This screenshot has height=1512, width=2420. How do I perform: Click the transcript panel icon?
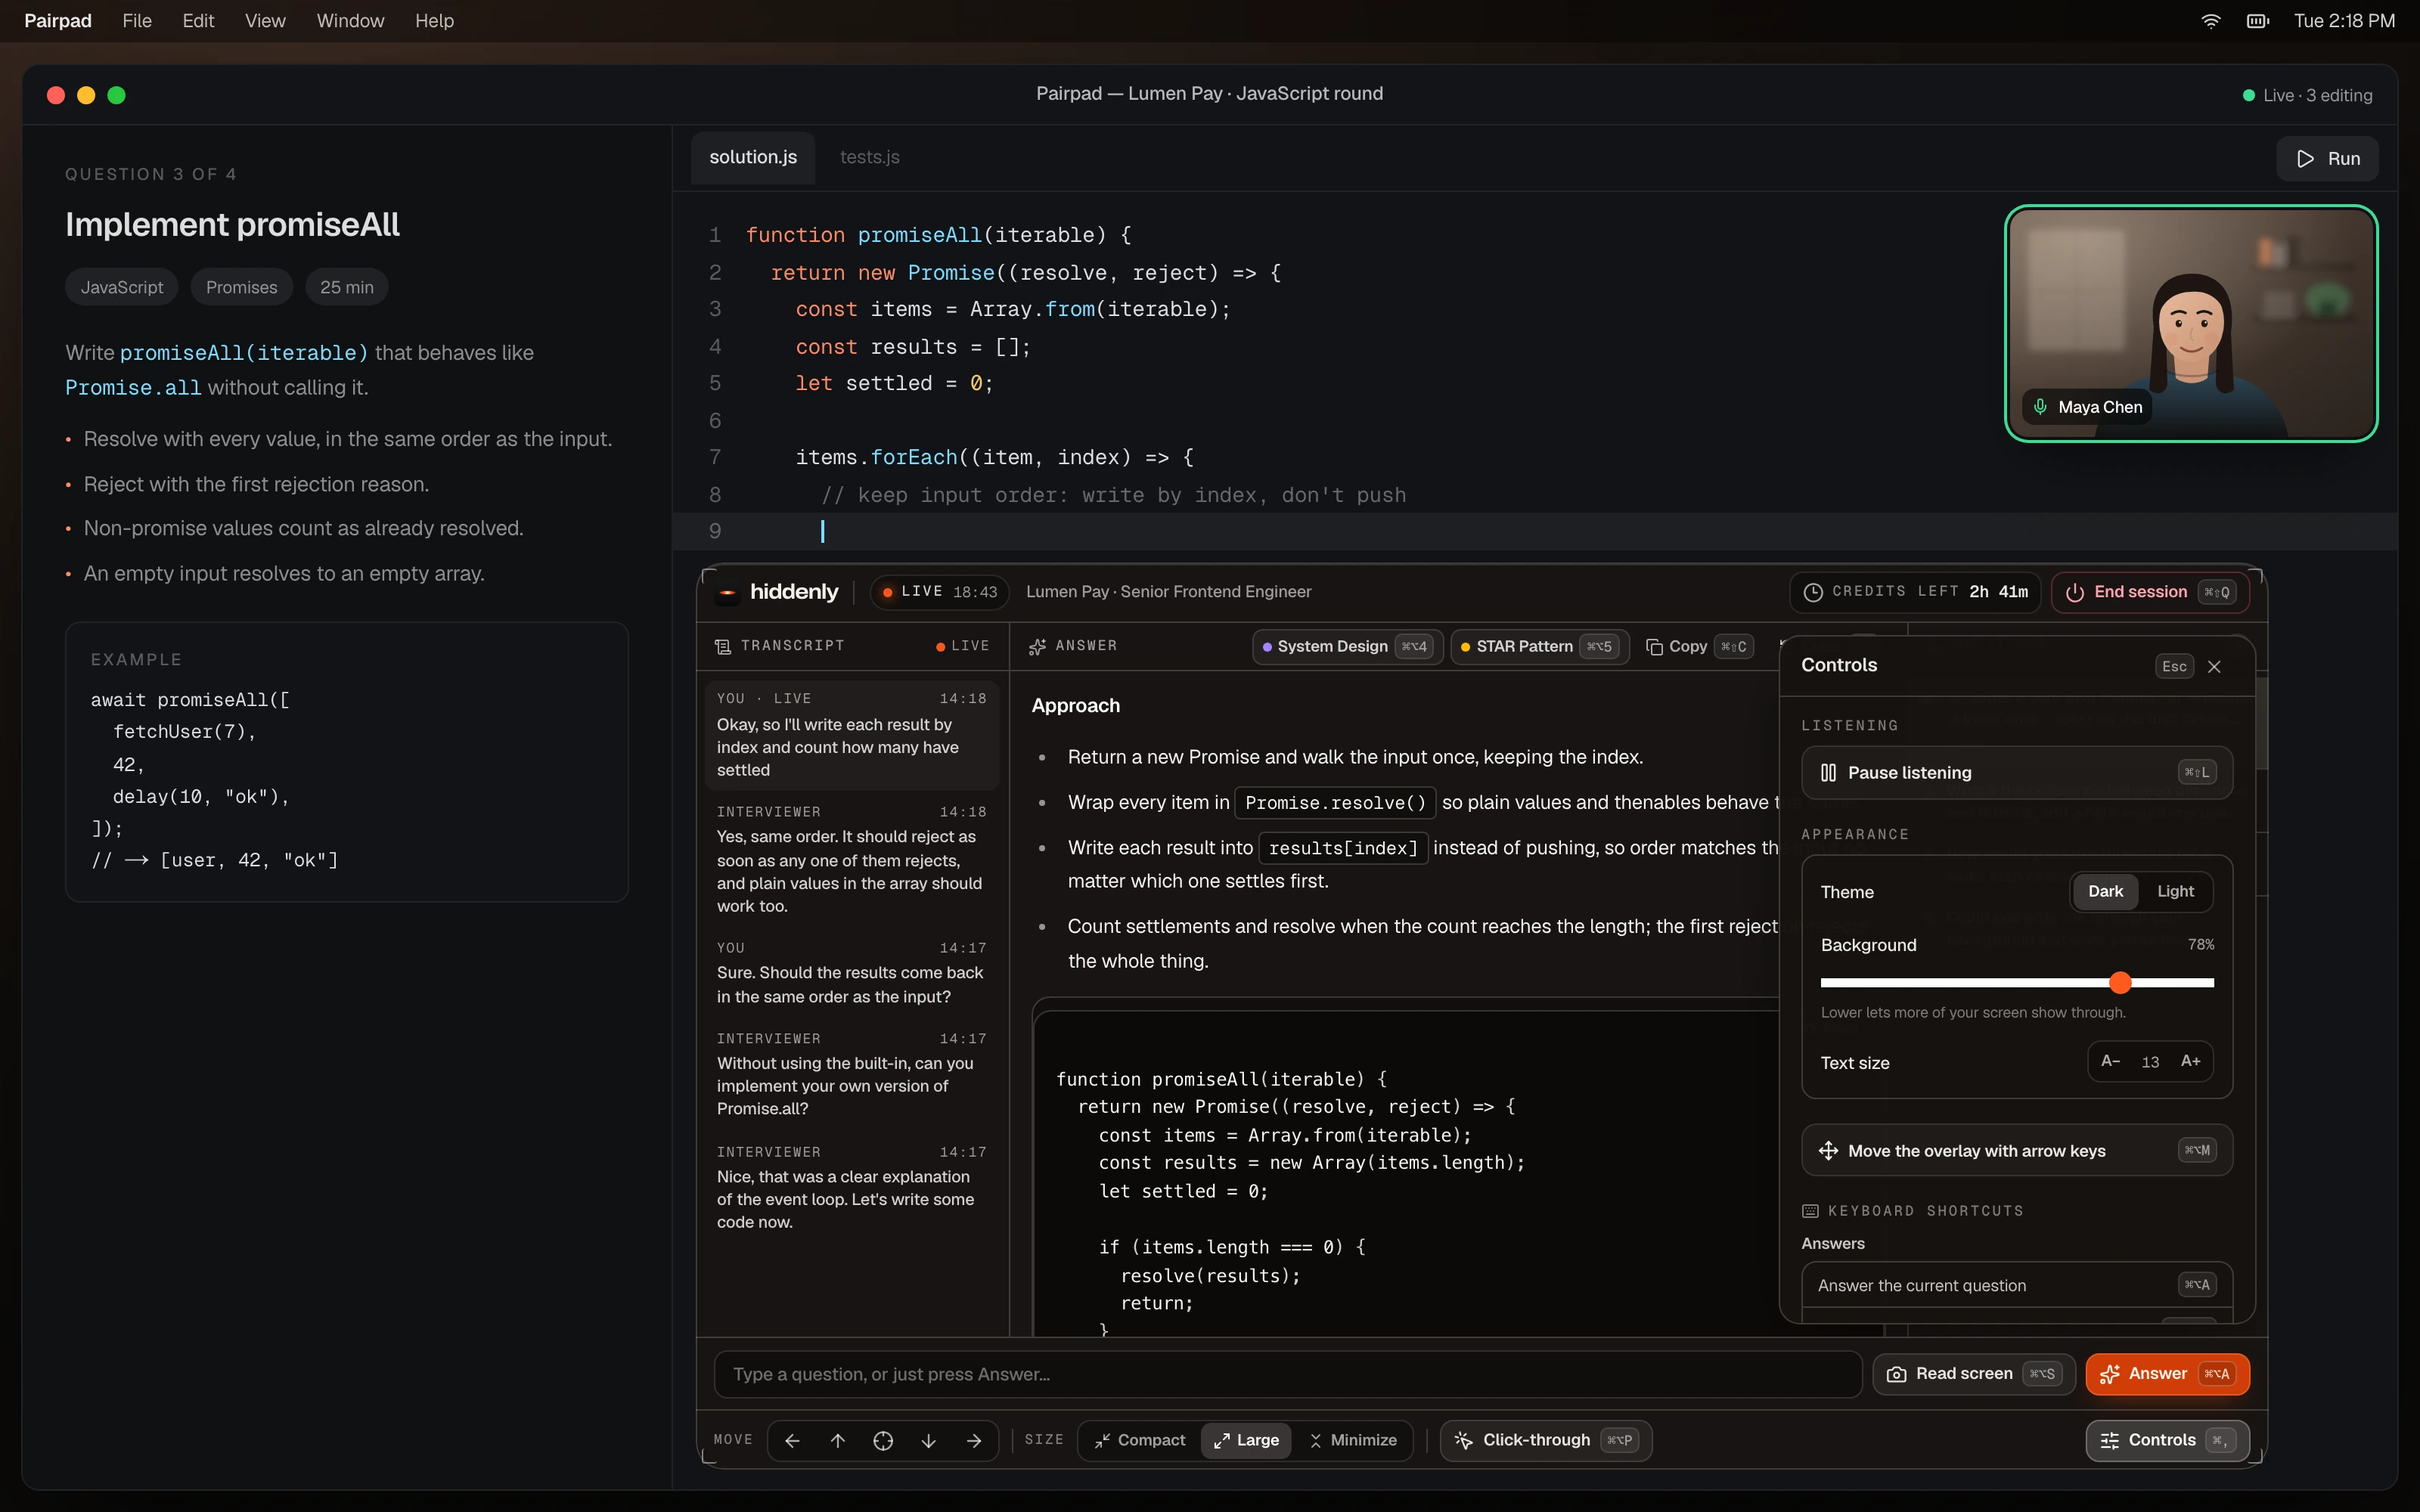pyautogui.click(x=723, y=647)
